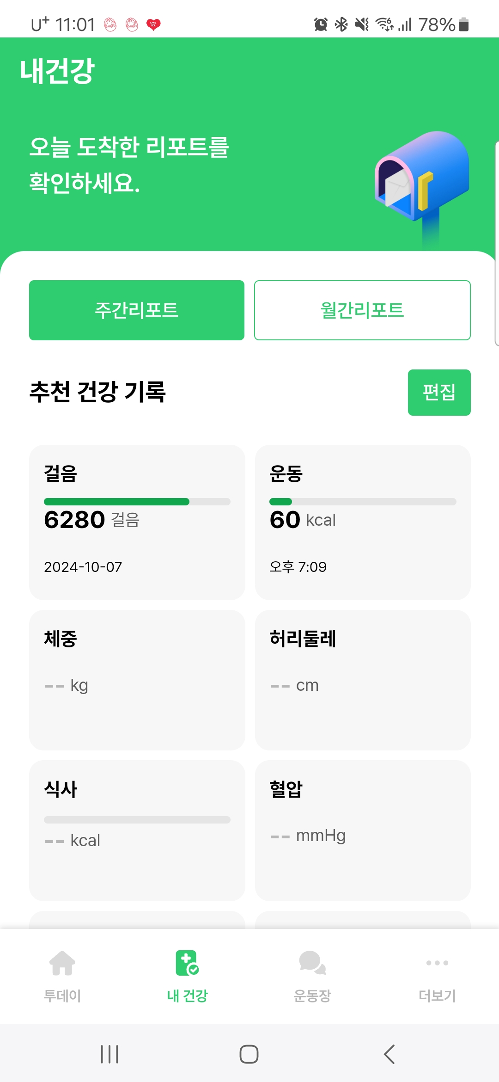The image size is (499, 1082).
Task: Switch to 월간리포트 tab
Action: pyautogui.click(x=362, y=310)
